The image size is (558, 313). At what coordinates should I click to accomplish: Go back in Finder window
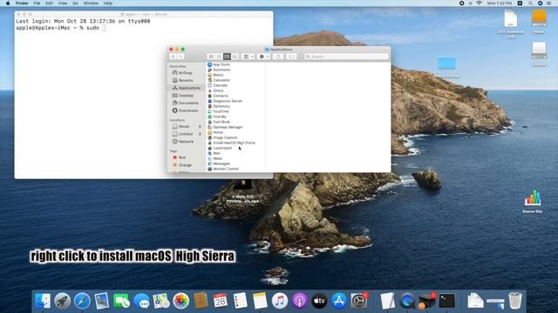point(174,57)
